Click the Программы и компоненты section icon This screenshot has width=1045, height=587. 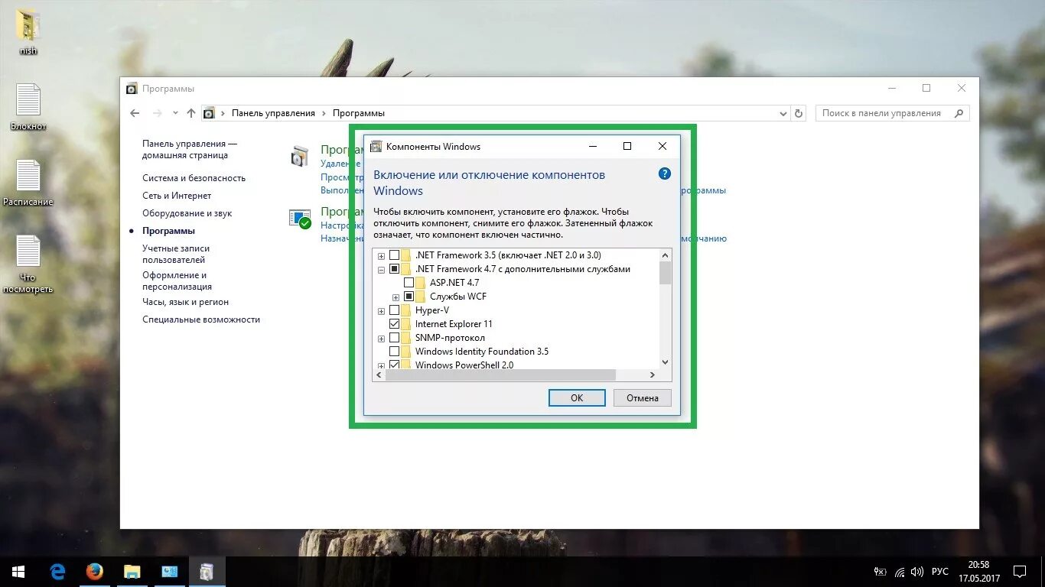tap(300, 156)
